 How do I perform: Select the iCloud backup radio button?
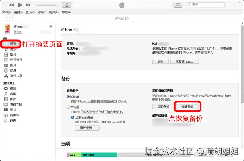point(68,97)
